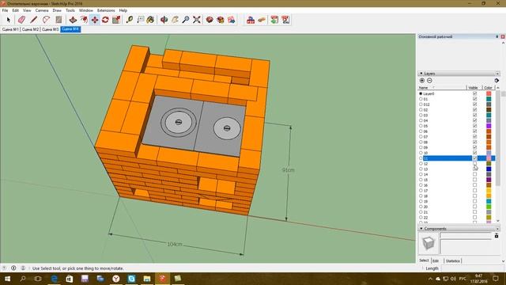Uncheck the visible box for layer 05
This screenshot has height=285, width=506.
(474, 126)
